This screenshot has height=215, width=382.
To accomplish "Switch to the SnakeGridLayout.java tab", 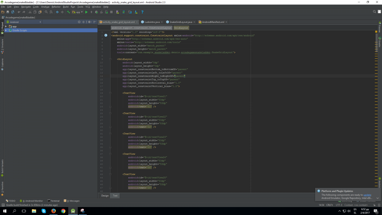I will tap(180, 22).
